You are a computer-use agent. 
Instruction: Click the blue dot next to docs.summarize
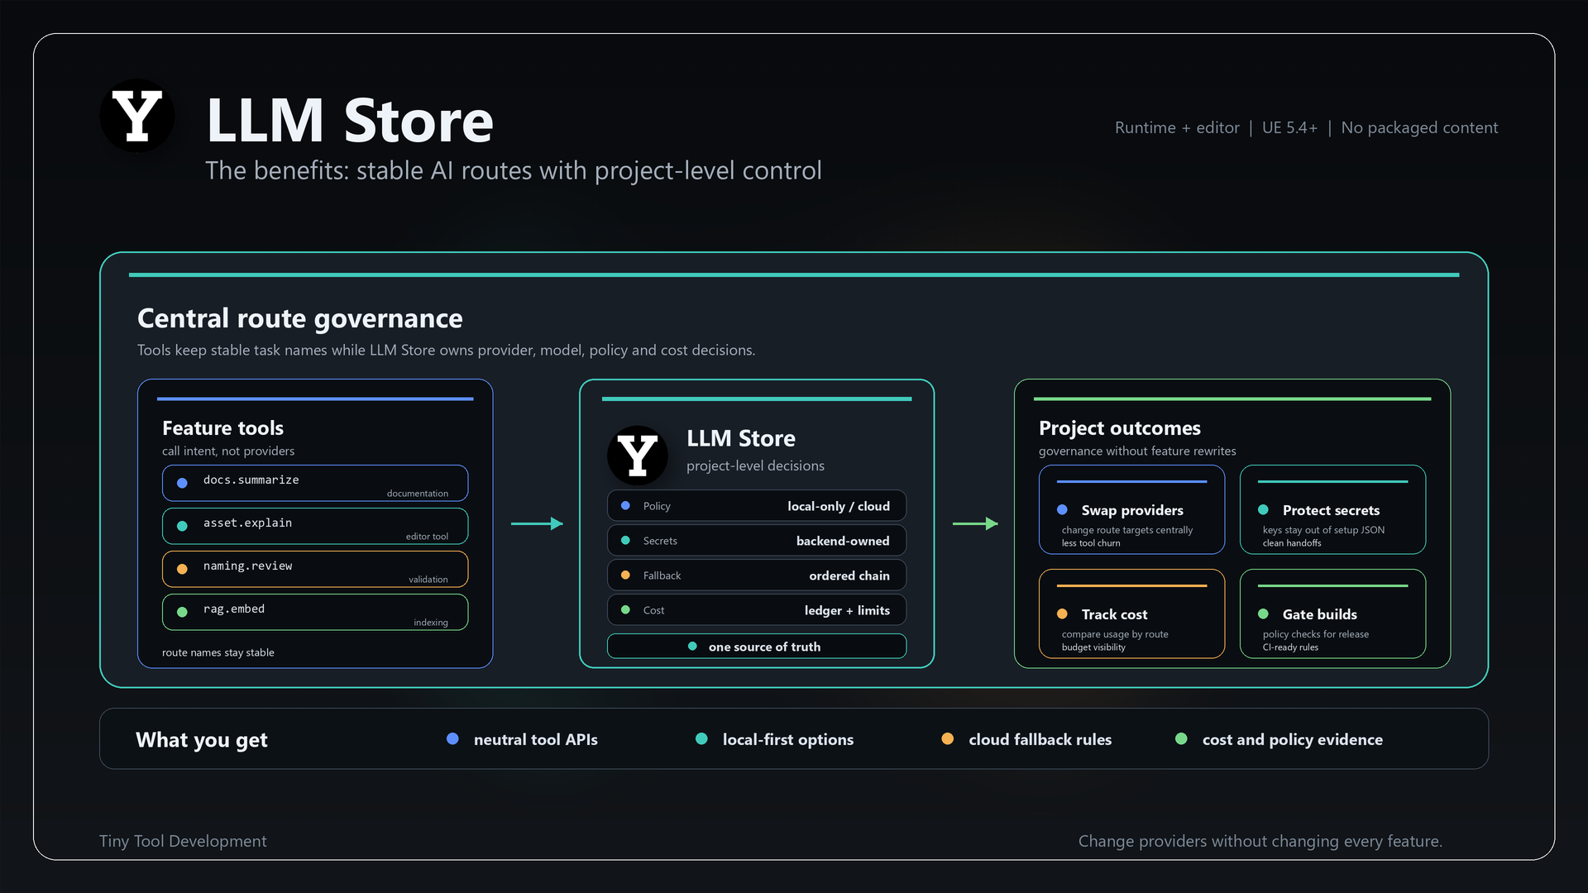point(182,483)
